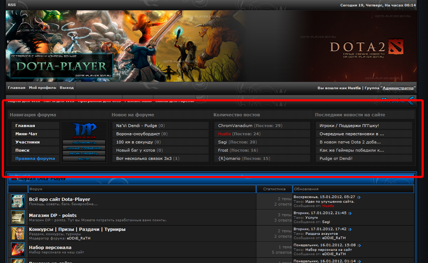
Task: Open Hustla user in post count list
Action: click(x=225, y=134)
